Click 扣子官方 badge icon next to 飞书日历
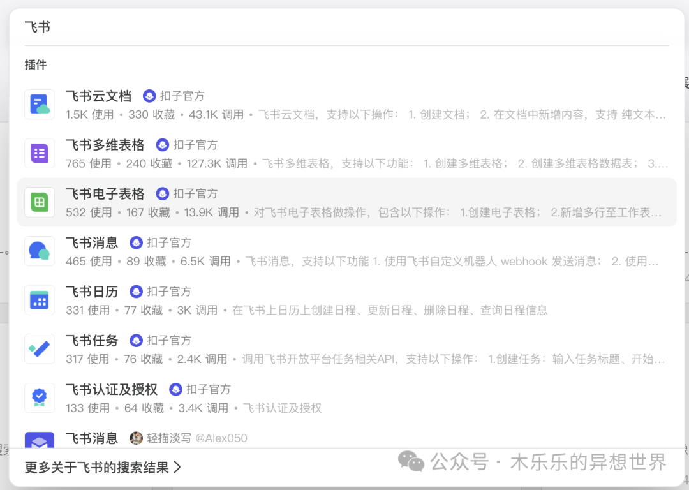689x490 pixels. pos(137,292)
